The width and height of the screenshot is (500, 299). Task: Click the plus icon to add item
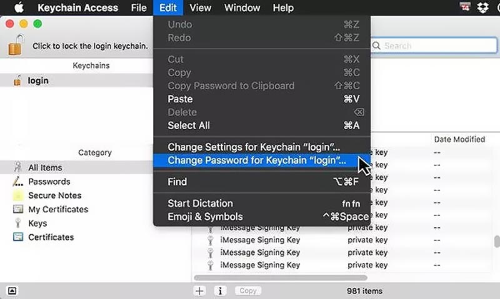pos(199,291)
